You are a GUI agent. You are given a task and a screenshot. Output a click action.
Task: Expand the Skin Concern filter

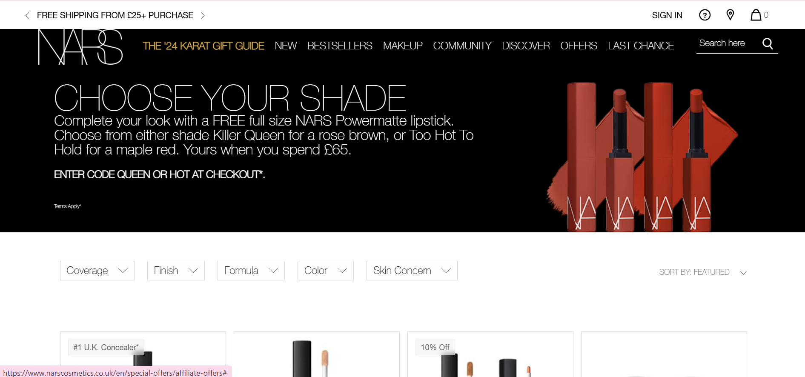tap(412, 271)
